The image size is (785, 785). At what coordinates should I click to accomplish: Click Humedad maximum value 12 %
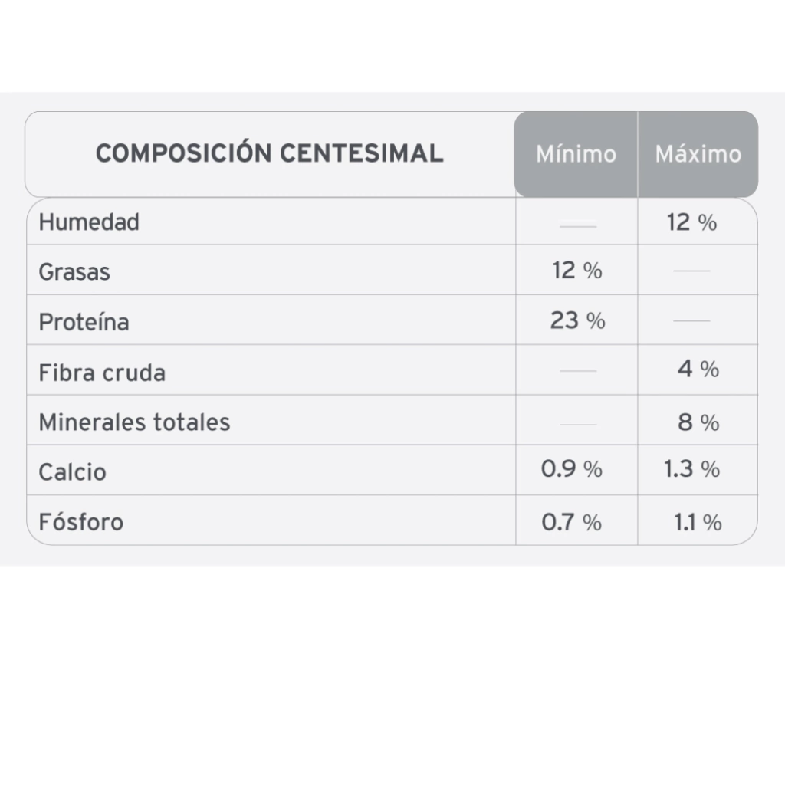(692, 222)
